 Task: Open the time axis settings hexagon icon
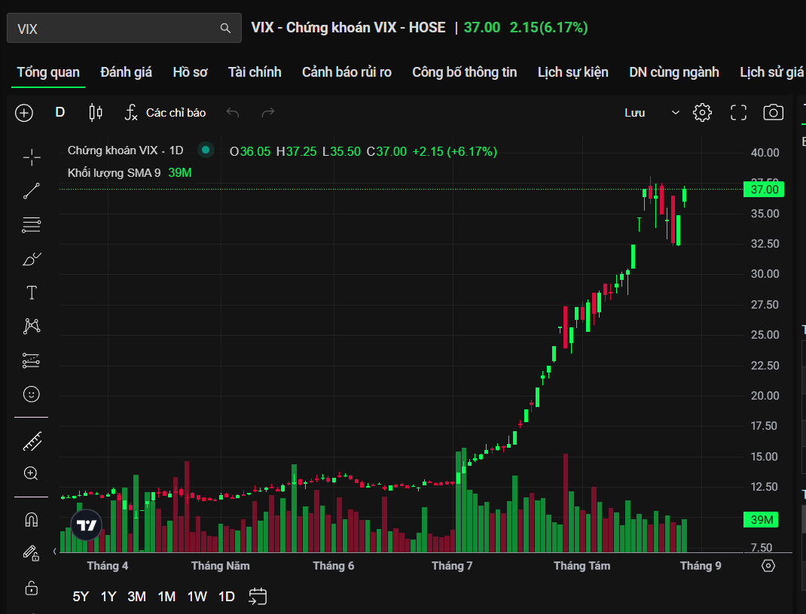point(768,566)
